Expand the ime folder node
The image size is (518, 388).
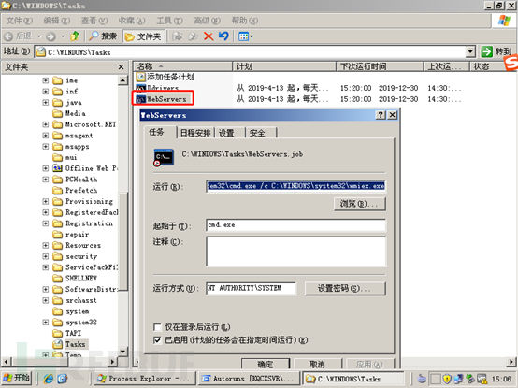click(46, 80)
